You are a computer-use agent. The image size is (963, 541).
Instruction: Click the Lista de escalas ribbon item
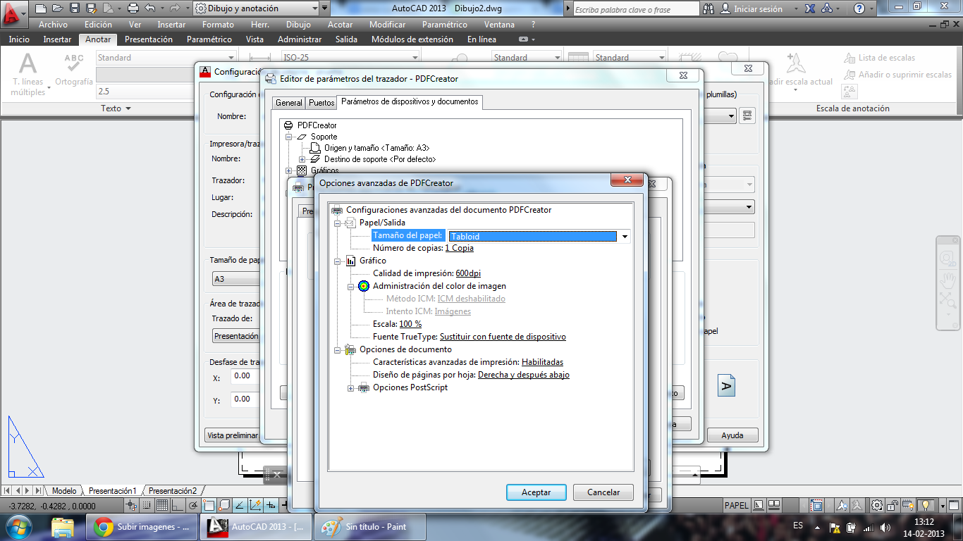point(879,58)
